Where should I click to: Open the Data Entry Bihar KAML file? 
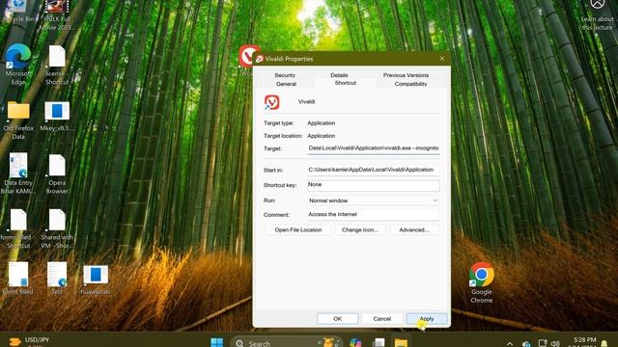click(x=18, y=173)
